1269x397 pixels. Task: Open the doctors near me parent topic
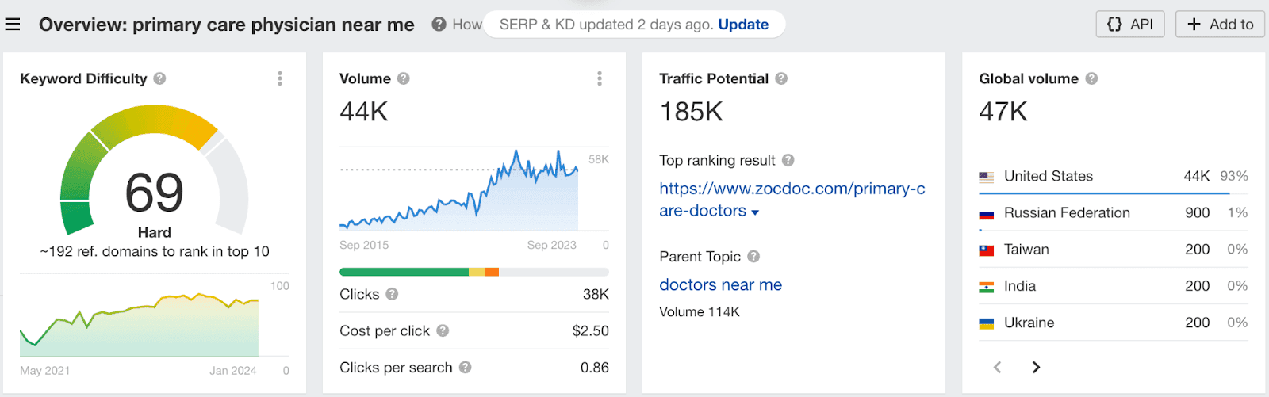point(720,284)
